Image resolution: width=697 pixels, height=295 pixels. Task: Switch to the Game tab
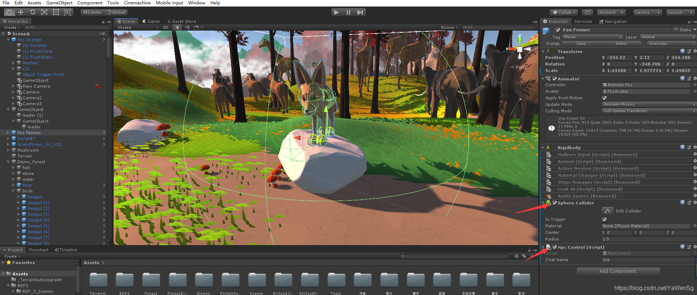tap(151, 21)
